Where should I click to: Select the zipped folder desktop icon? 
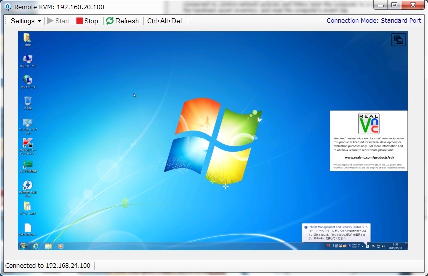[28, 208]
